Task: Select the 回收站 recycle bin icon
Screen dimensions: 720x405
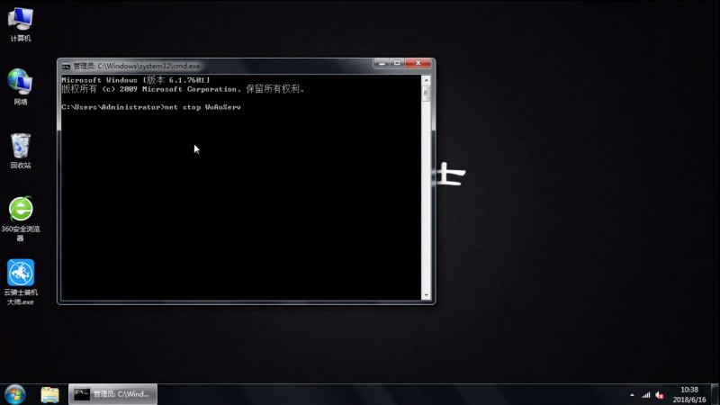Action: pyautogui.click(x=20, y=150)
